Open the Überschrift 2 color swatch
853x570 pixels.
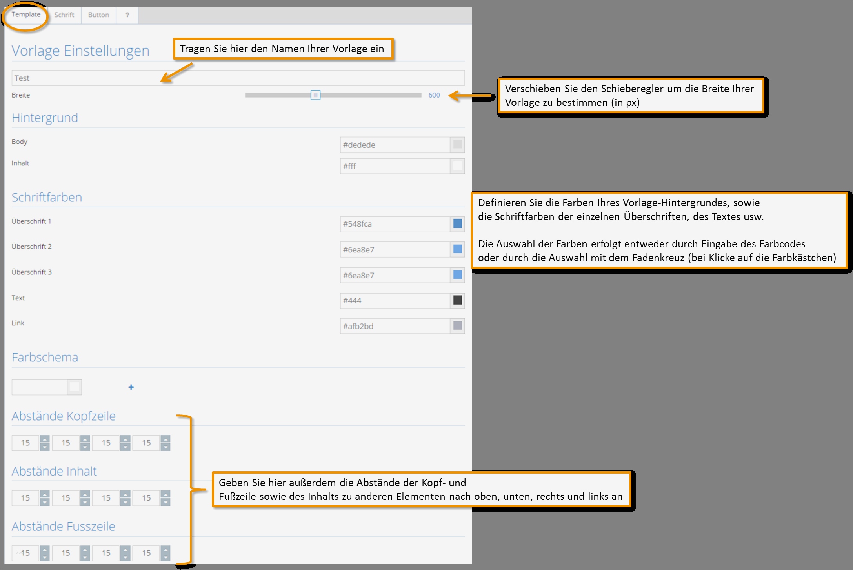[457, 249]
